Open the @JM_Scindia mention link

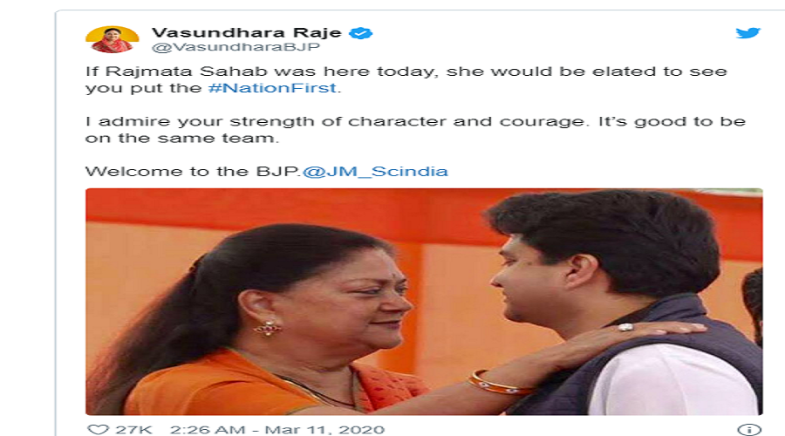pyautogui.click(x=375, y=172)
